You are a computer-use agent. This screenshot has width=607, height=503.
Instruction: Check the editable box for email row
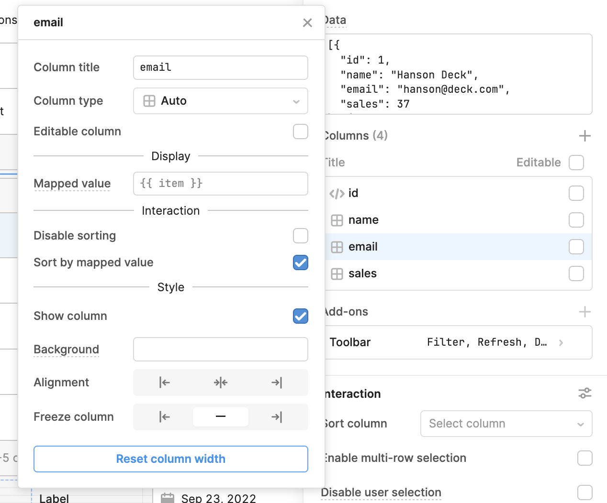coord(576,247)
